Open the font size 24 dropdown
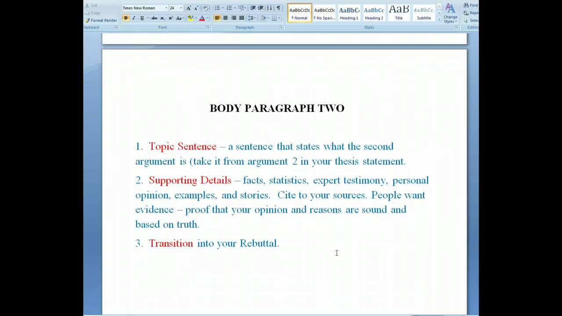Screen dimensions: 562x316 coord(181,8)
